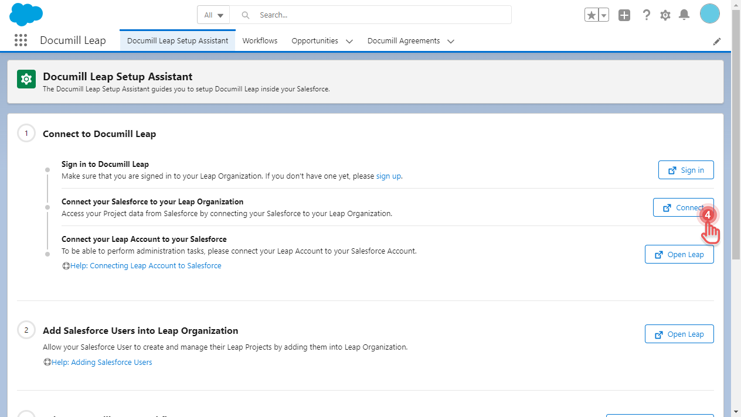Click the Salesforce cloud logo
This screenshot has height=417, width=741.
pos(26,14)
